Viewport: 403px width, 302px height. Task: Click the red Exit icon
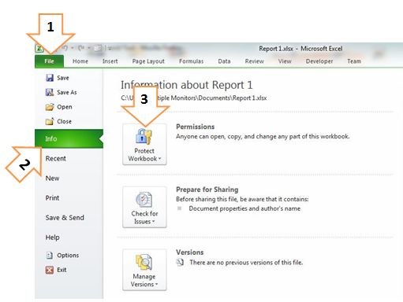point(50,270)
